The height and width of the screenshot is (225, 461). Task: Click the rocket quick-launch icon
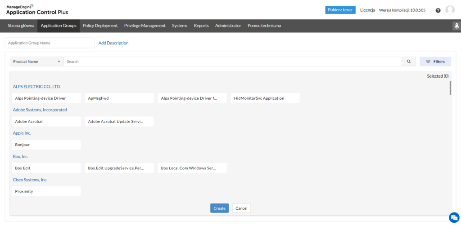(x=456, y=26)
